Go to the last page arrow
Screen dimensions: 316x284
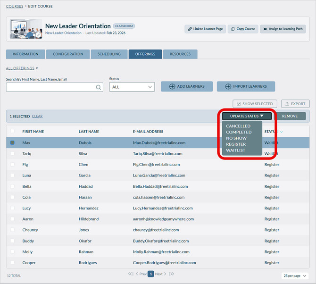pos(171,274)
